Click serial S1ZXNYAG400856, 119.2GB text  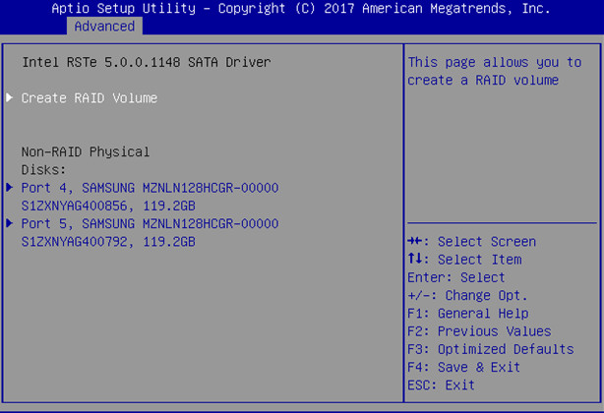[x=108, y=206]
